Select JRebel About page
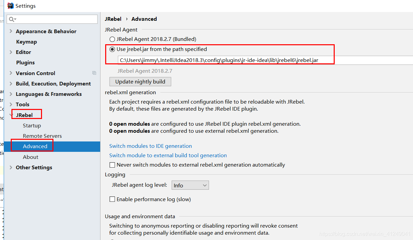 31,157
